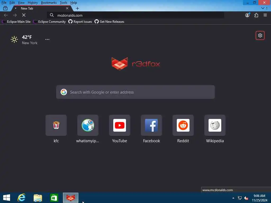Click the Google icon in search box
Image resolution: width=271 pixels, height=203 pixels.
(64, 92)
